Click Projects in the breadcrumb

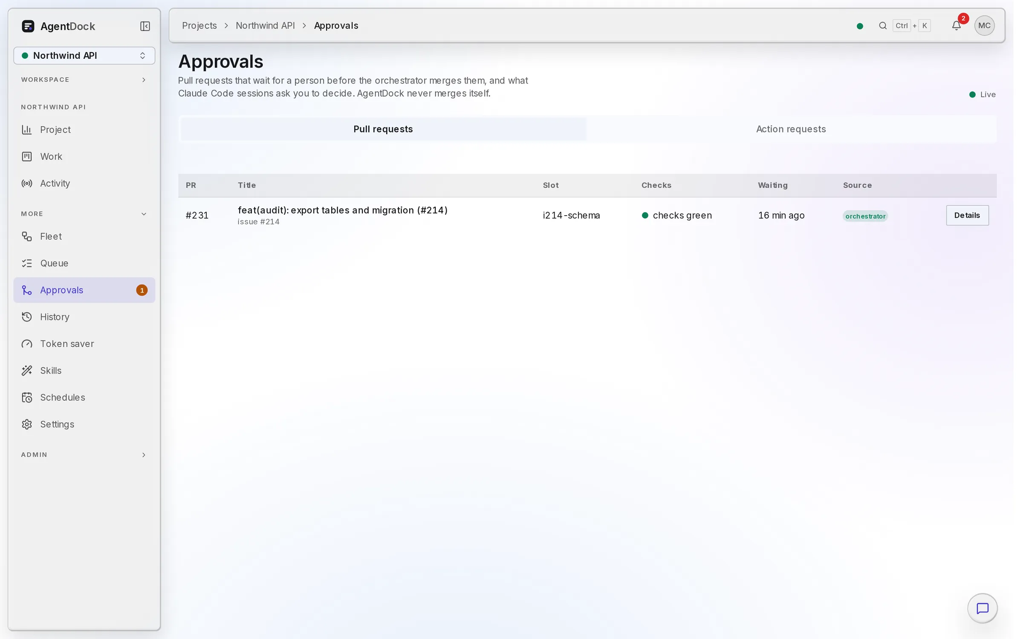pos(199,26)
